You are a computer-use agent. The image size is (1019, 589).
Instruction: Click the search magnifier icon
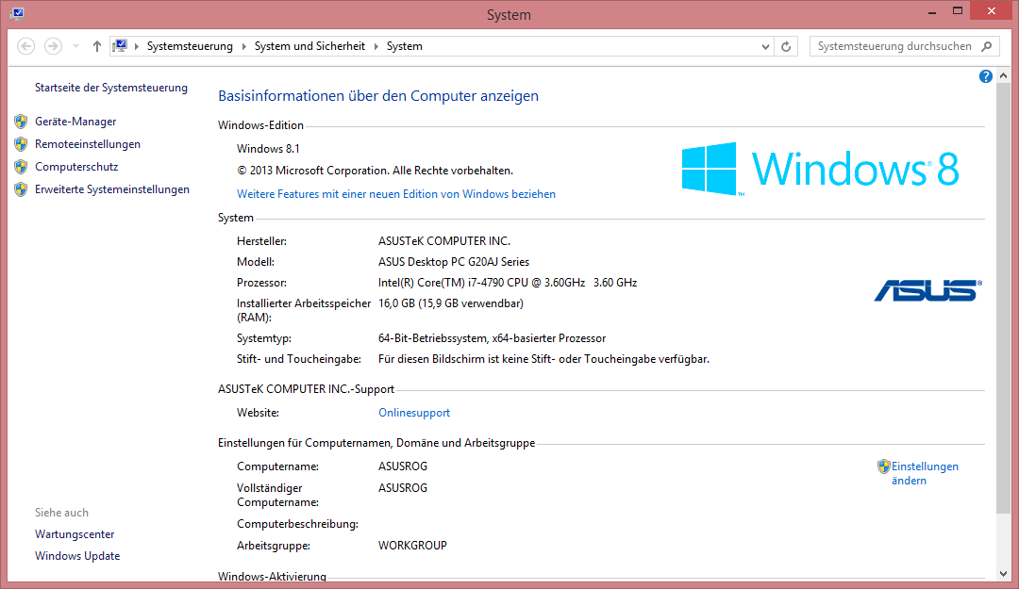coord(987,46)
